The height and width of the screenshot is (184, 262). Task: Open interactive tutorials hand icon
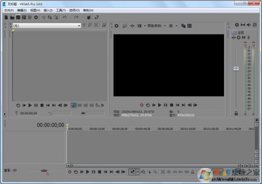tap(89, 17)
